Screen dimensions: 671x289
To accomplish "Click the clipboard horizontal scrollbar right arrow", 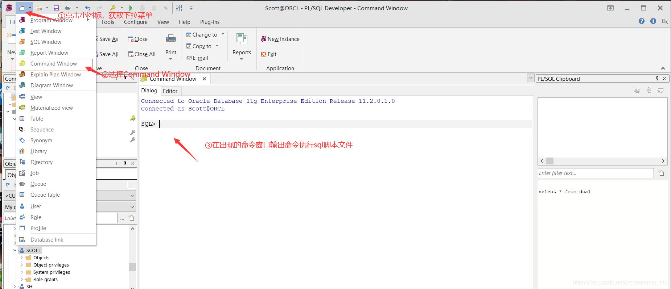I will pyautogui.click(x=663, y=161).
